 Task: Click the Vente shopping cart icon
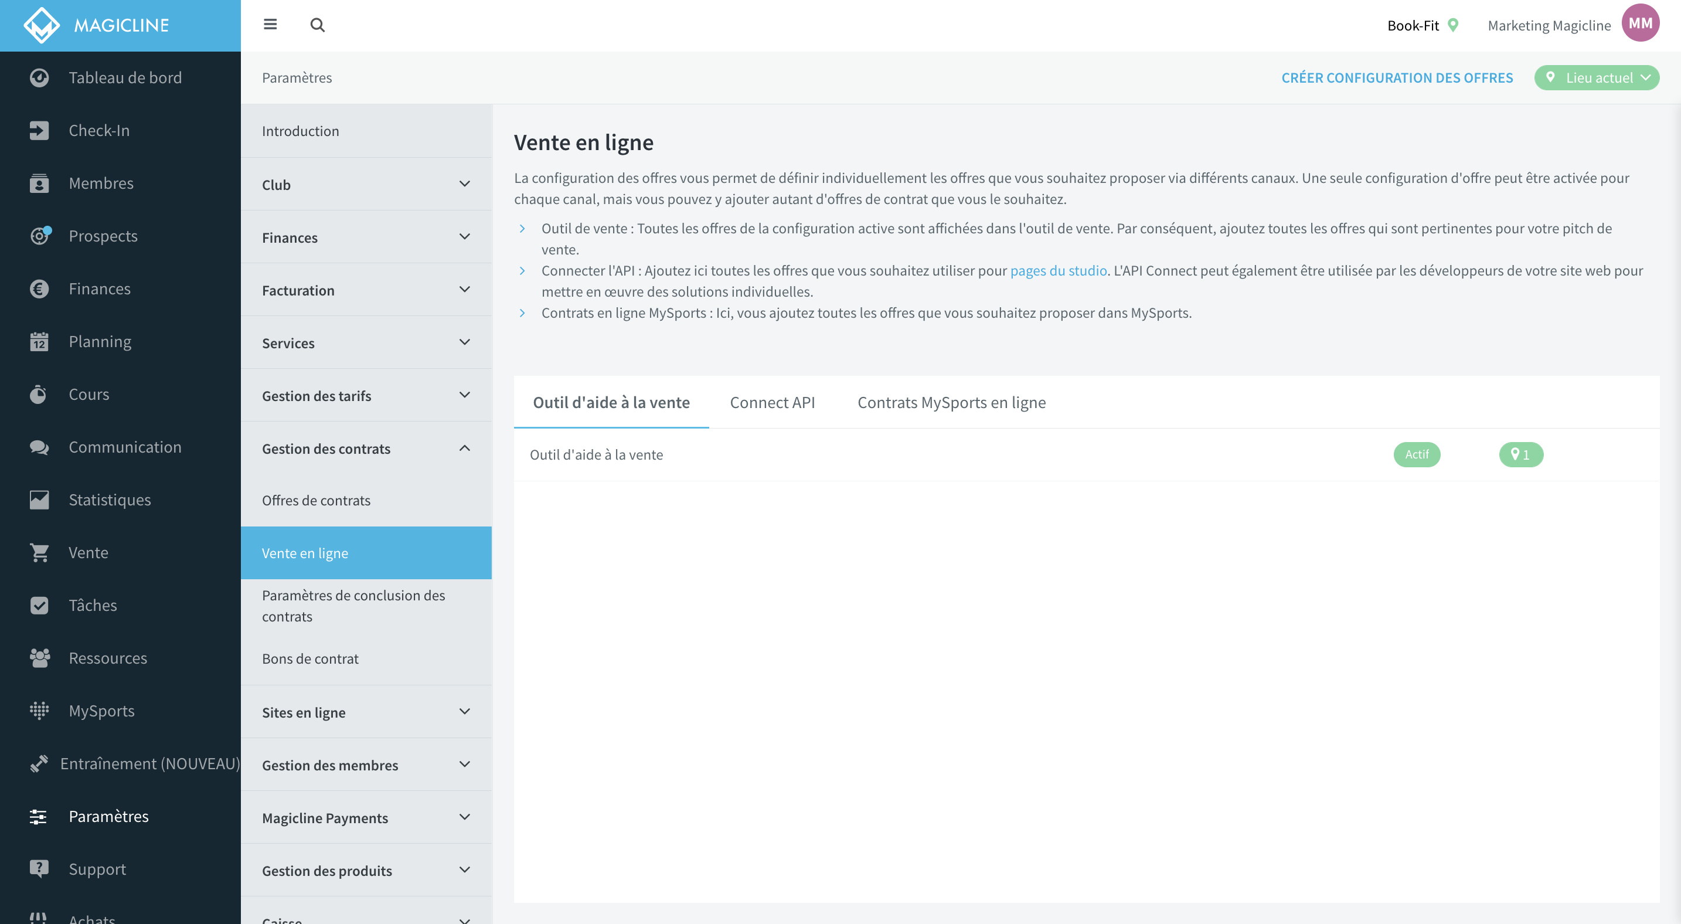point(39,553)
